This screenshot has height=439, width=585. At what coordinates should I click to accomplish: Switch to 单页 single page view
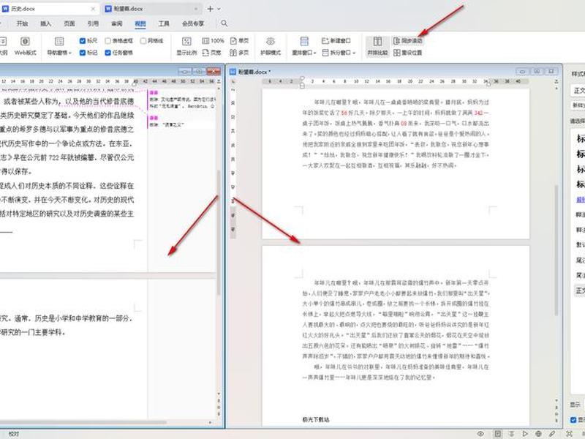240,41
